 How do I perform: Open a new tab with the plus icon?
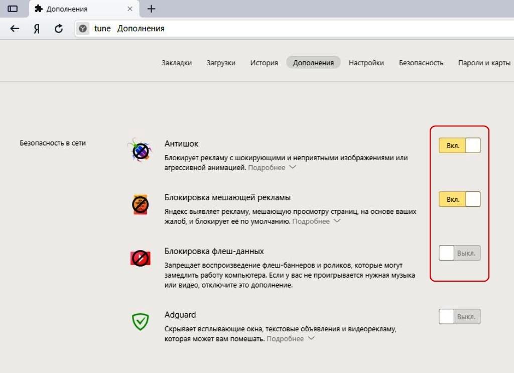click(x=151, y=9)
